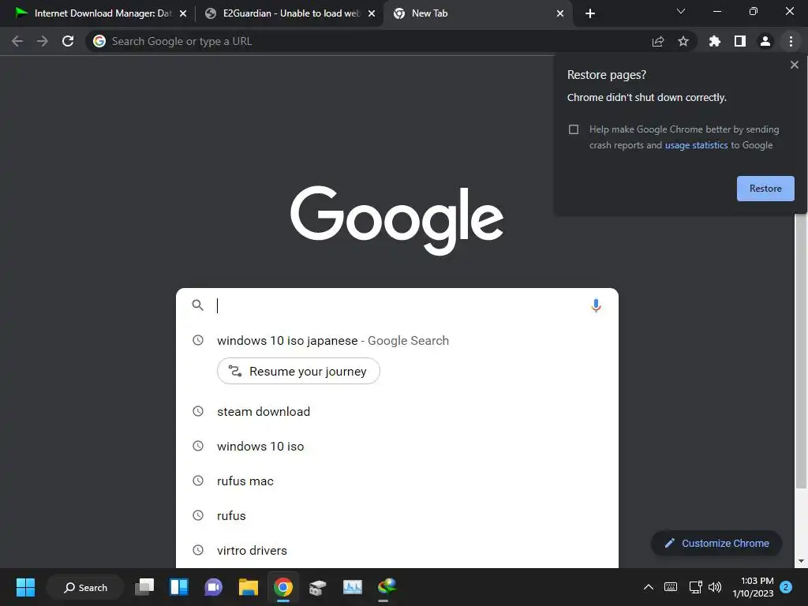This screenshot has height=606, width=808.
Task: Pick the 'rufus mac' suggestion
Action: pyautogui.click(x=397, y=481)
